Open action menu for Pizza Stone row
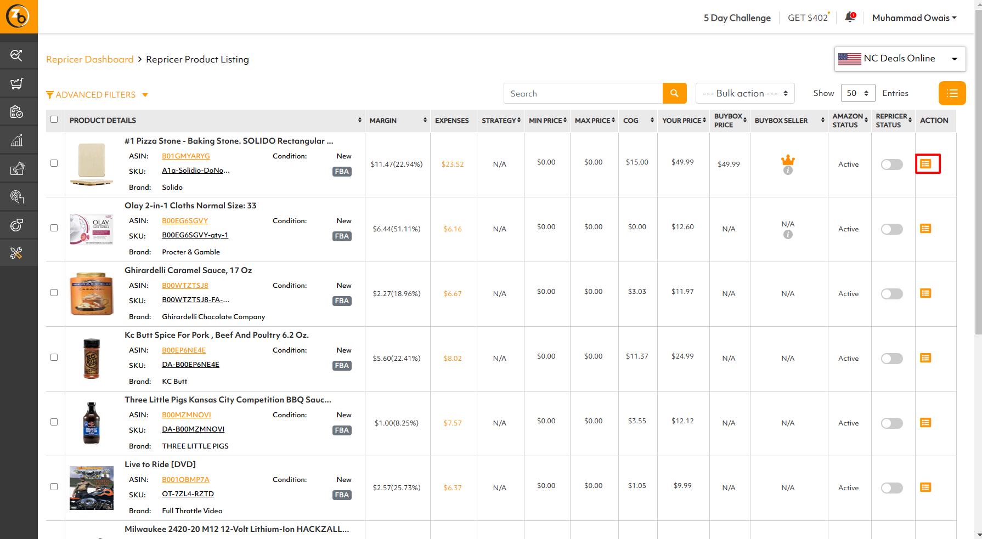 point(925,164)
